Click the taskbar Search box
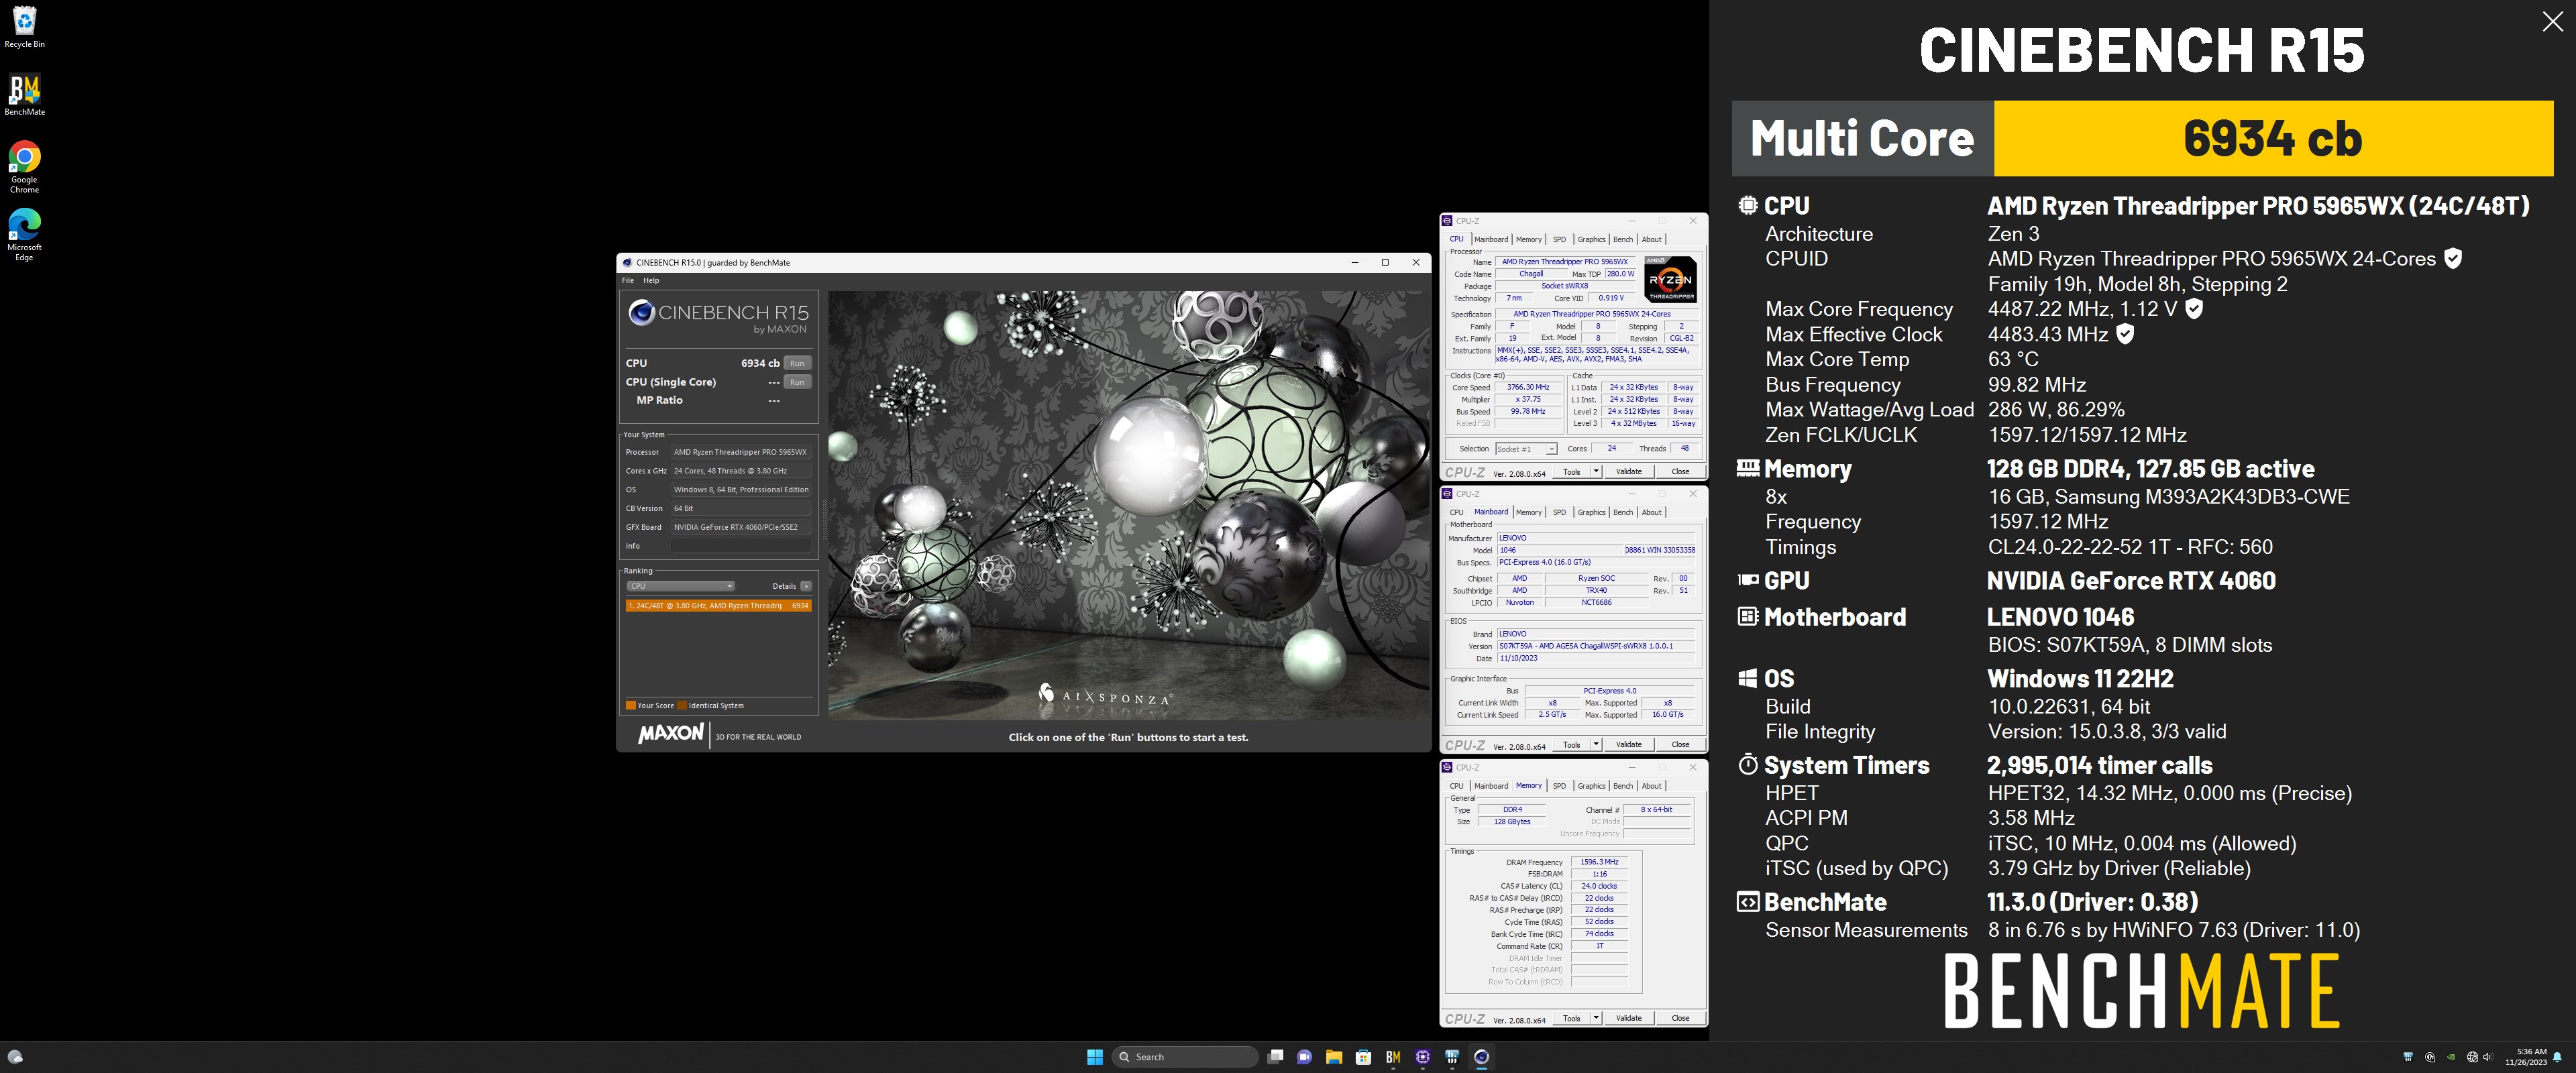 click(x=1184, y=1057)
